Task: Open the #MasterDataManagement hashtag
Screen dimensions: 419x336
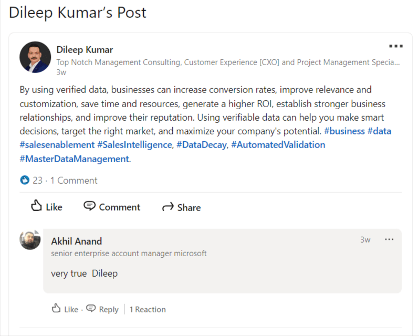Action: (x=74, y=159)
